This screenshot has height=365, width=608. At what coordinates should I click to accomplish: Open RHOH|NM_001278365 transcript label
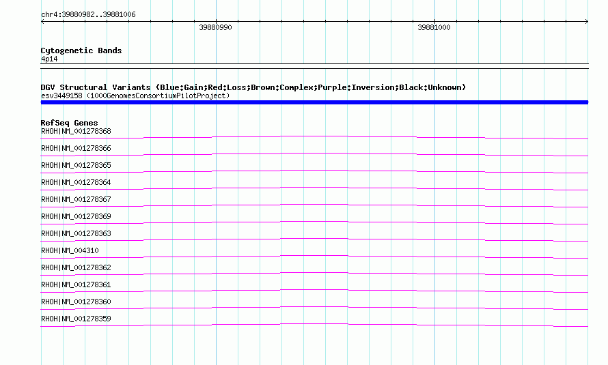76,165
